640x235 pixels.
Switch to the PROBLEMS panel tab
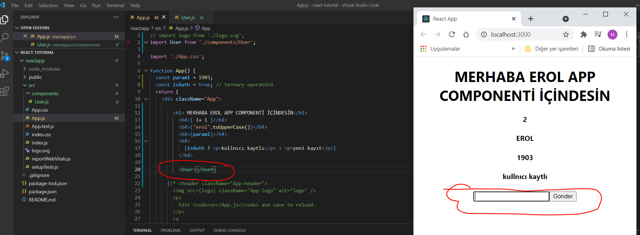[x=171, y=230]
